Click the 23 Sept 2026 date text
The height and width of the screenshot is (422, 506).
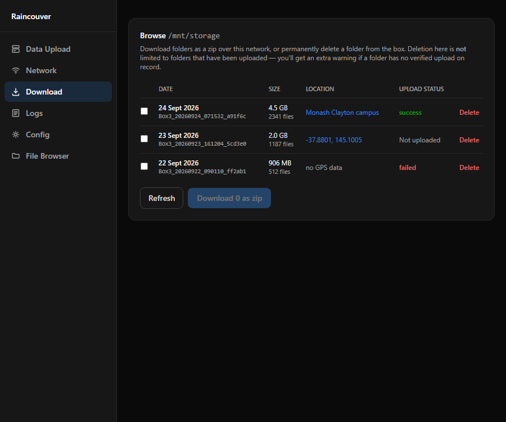(x=178, y=135)
